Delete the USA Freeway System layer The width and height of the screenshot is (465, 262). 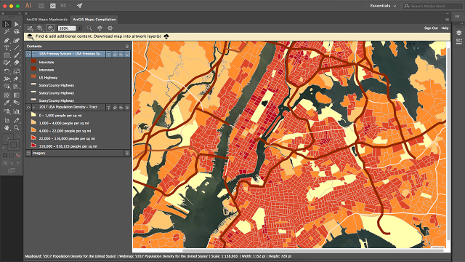click(x=127, y=54)
